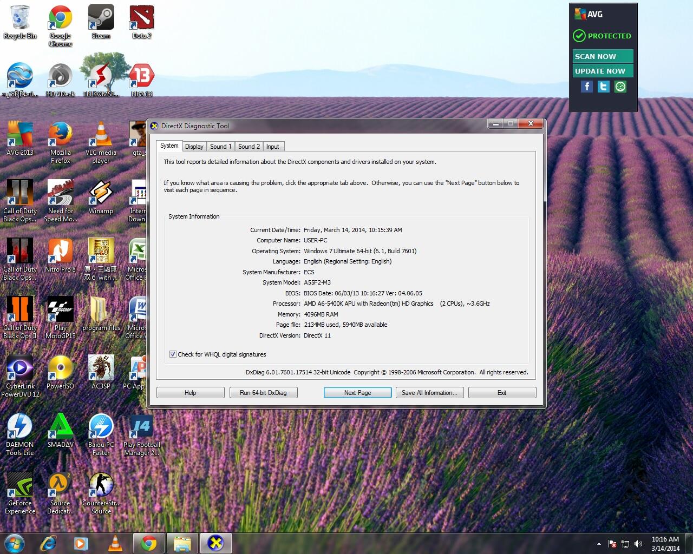Viewport: 693px width, 554px height.
Task: Select the PowerISO desktop icon
Action: coord(60,373)
